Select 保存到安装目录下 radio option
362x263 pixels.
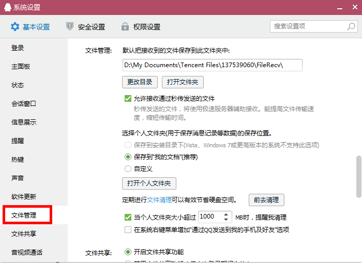click(128, 145)
